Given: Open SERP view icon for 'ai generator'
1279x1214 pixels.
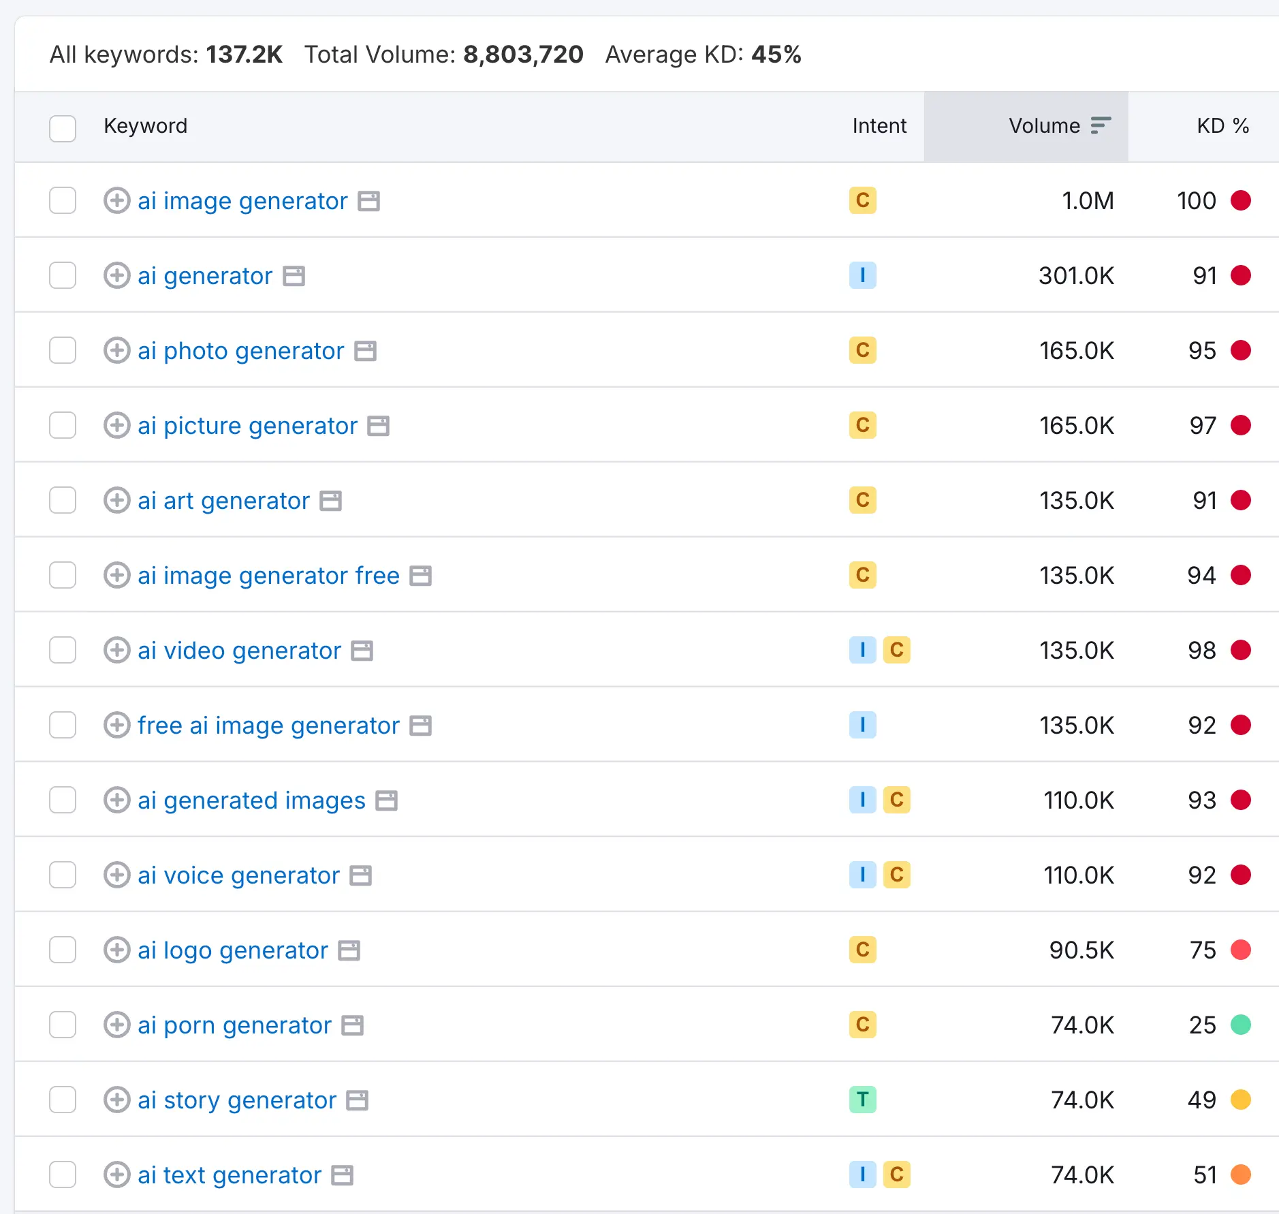Looking at the screenshot, I should point(294,276).
